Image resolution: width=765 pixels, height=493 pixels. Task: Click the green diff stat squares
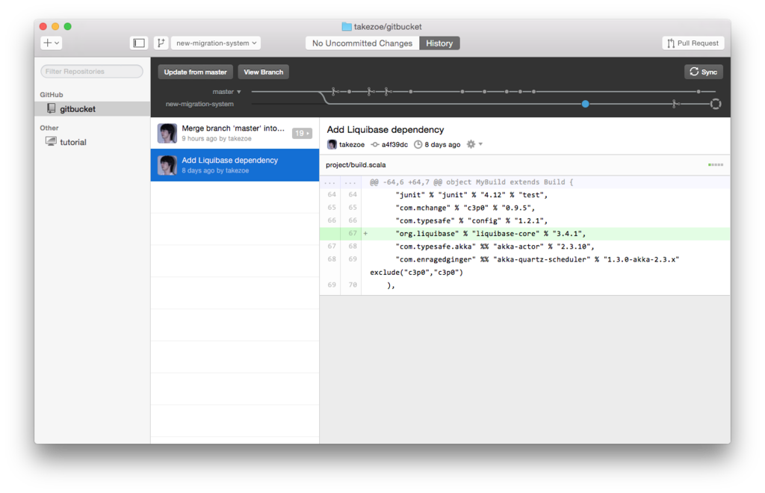[x=715, y=165]
